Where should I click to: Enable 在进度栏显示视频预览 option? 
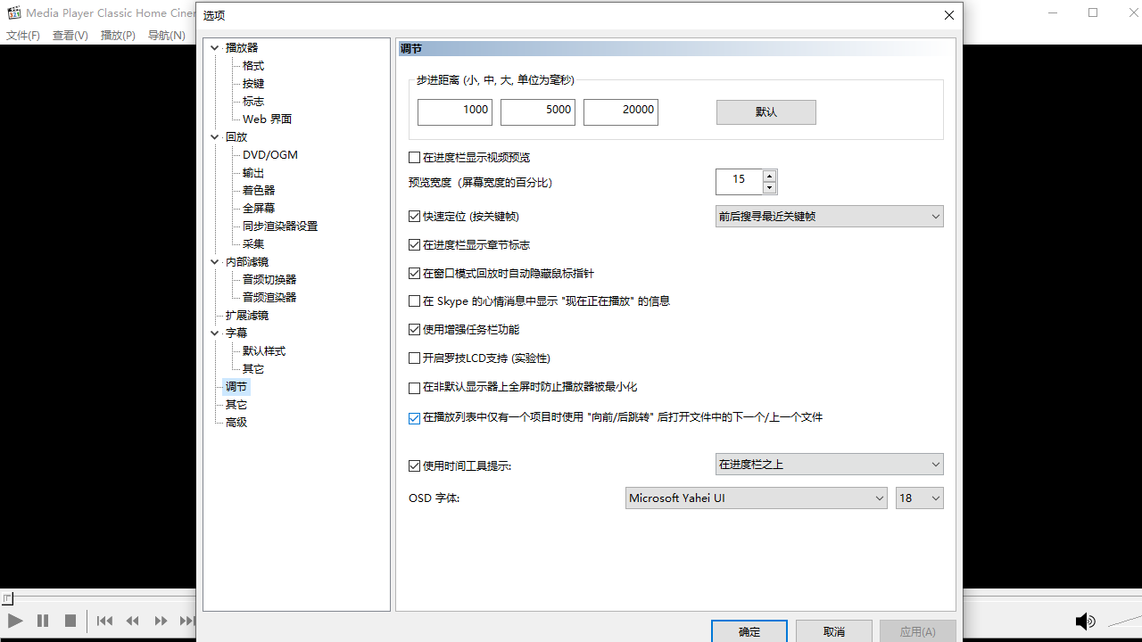(x=414, y=157)
